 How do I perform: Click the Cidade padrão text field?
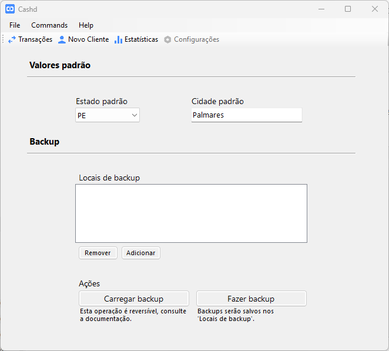click(x=247, y=115)
